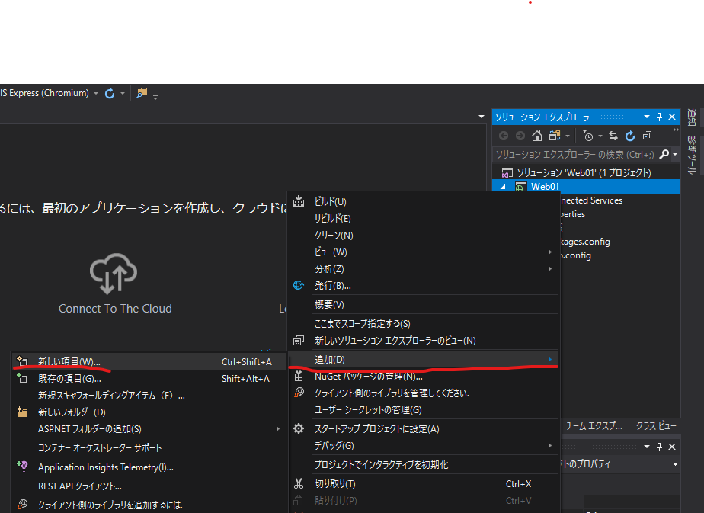Choose 発行(B)... menu entry
704x513 pixels.
pos(424,286)
